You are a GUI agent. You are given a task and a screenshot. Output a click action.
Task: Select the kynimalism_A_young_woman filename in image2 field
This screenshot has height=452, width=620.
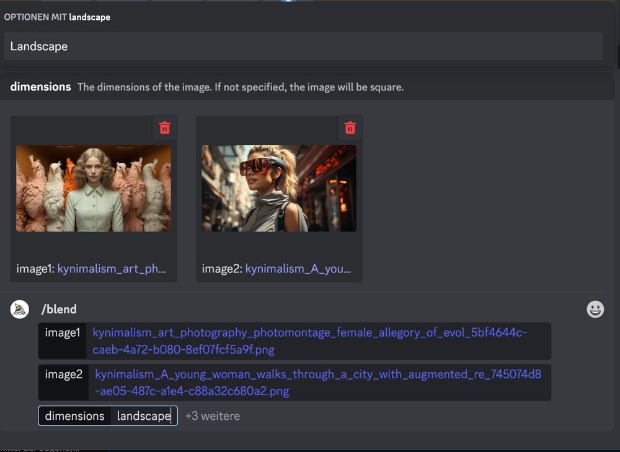point(317,383)
